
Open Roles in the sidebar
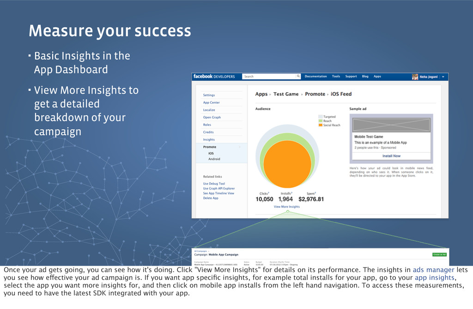(207, 125)
